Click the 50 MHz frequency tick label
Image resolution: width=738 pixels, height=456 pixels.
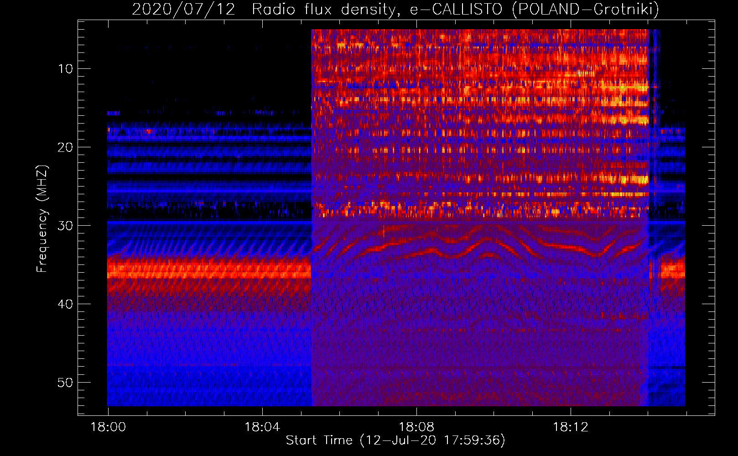[x=66, y=383]
